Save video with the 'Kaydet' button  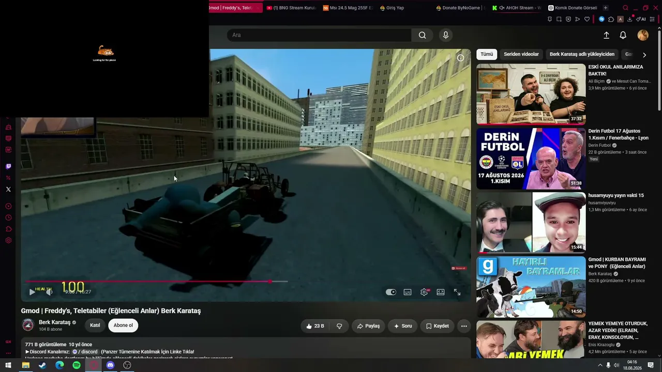(x=438, y=326)
